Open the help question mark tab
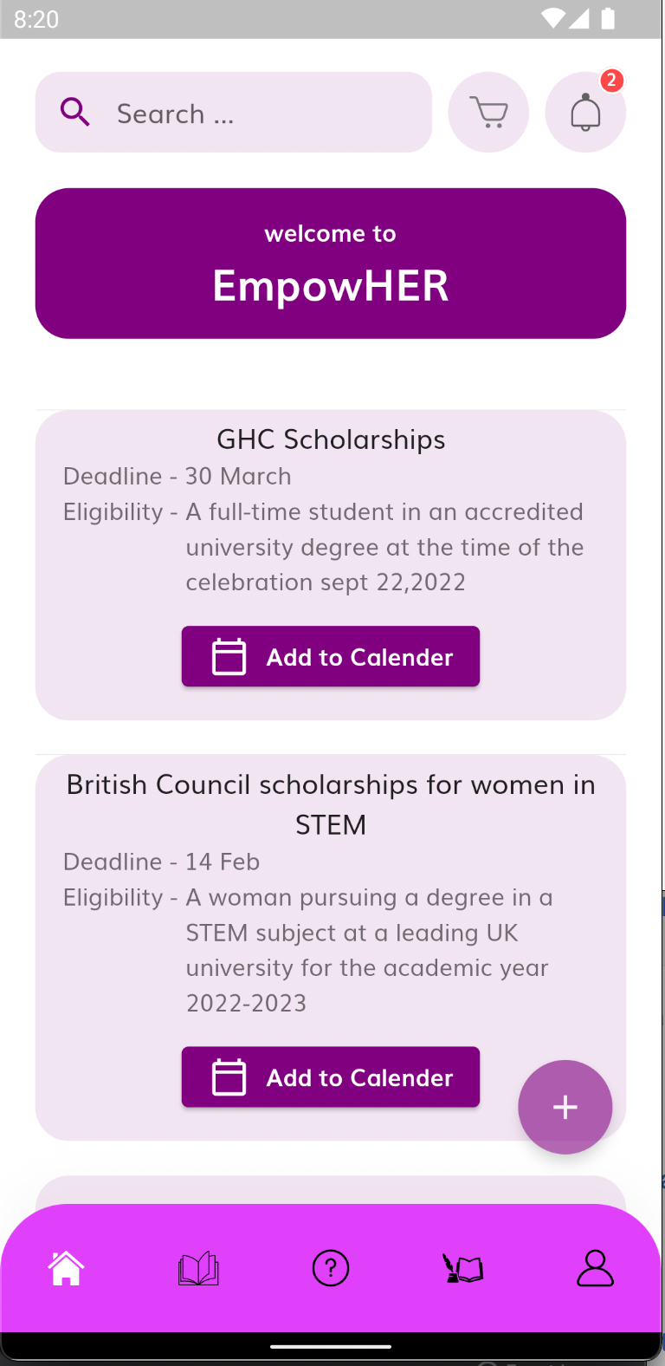 coord(331,1269)
